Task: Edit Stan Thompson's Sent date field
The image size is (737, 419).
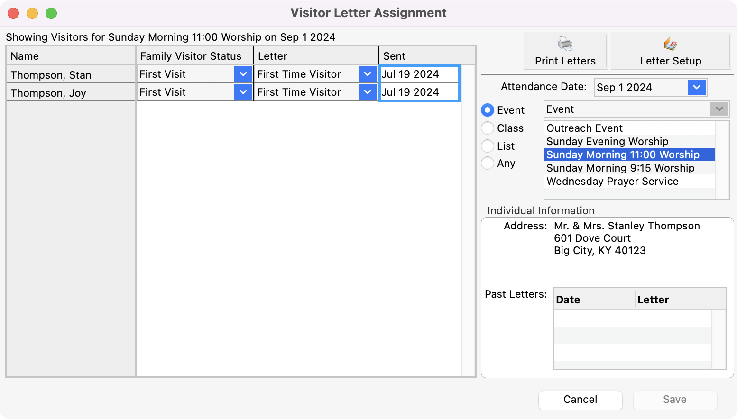Action: tap(419, 74)
